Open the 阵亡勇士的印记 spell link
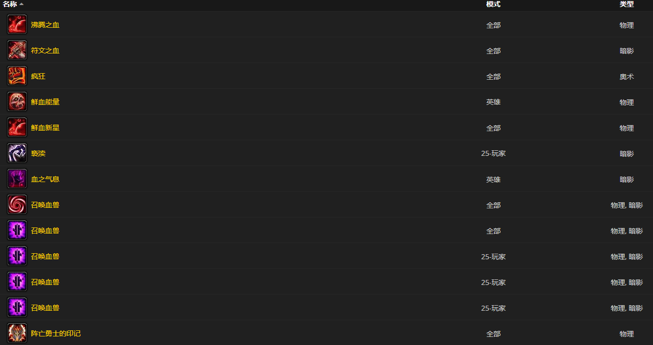The height and width of the screenshot is (345, 653). coord(56,333)
